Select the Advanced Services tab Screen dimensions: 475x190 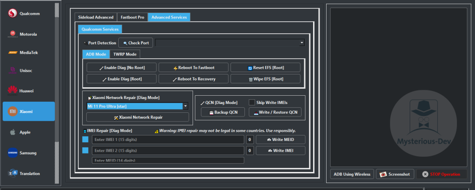[x=169, y=17]
